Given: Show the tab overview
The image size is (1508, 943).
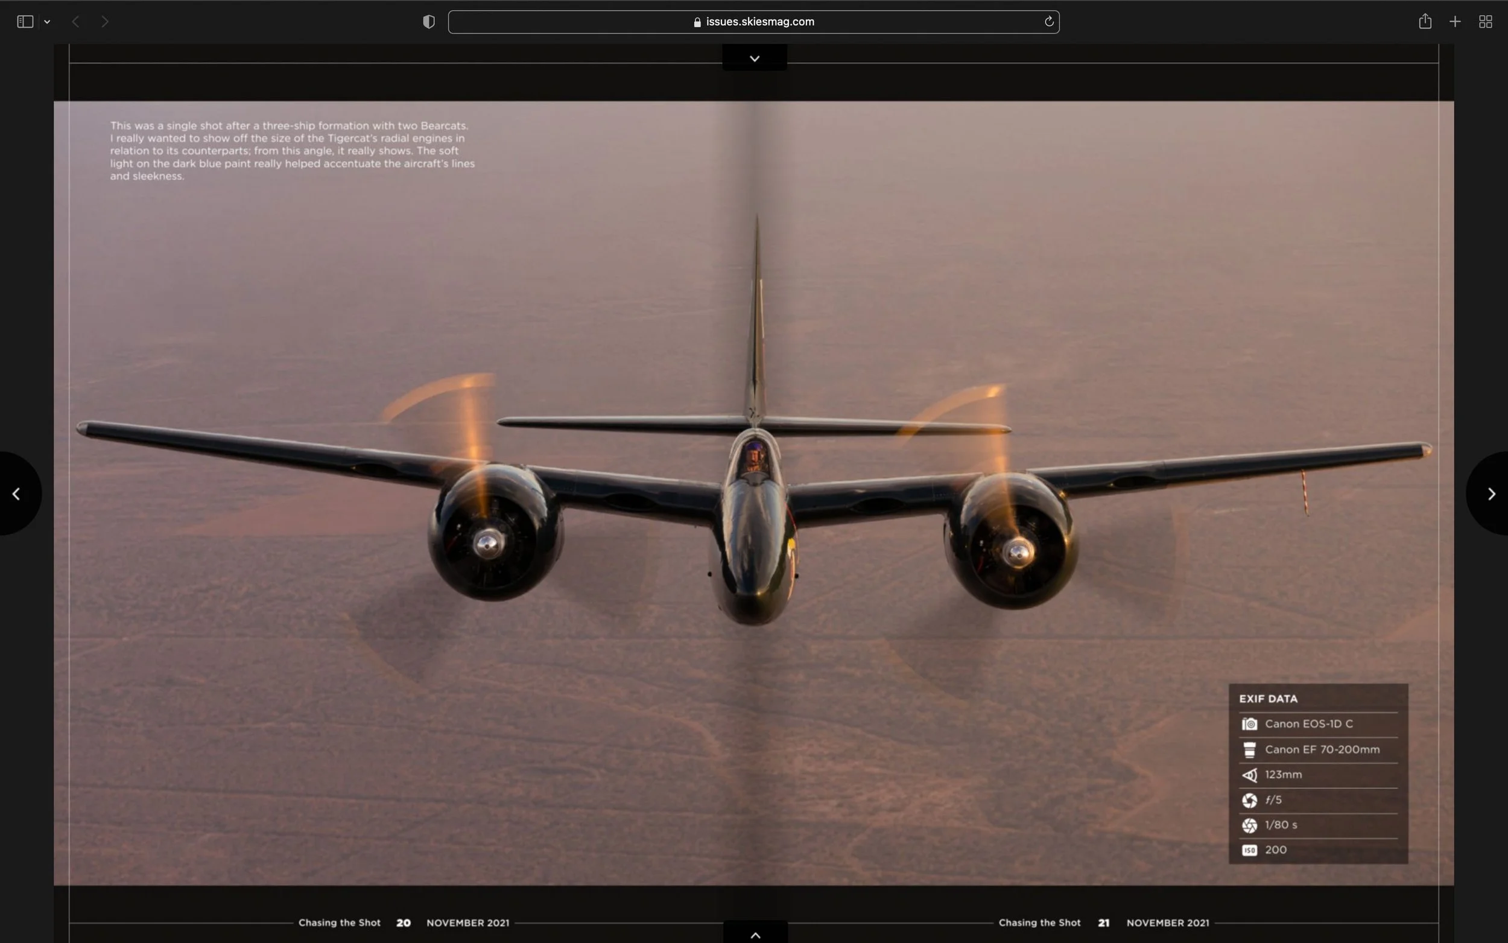Looking at the screenshot, I should coord(1485,22).
